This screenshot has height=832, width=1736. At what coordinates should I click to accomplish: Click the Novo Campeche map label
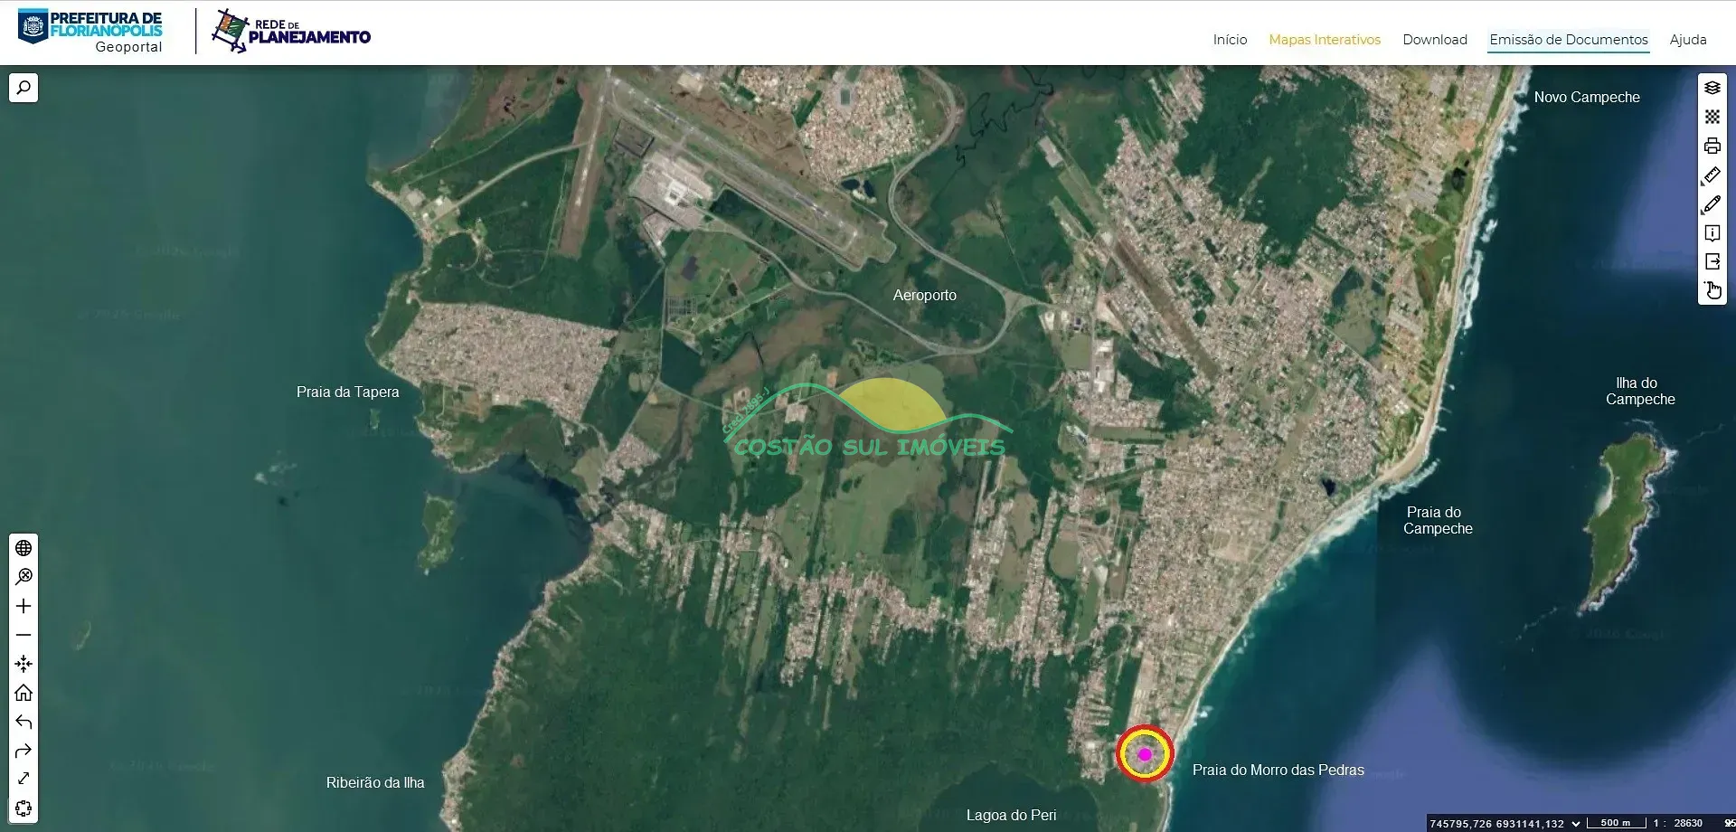pyautogui.click(x=1587, y=98)
